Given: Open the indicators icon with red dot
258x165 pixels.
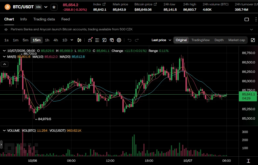Looking at the screenshot, I should pos(90,40).
